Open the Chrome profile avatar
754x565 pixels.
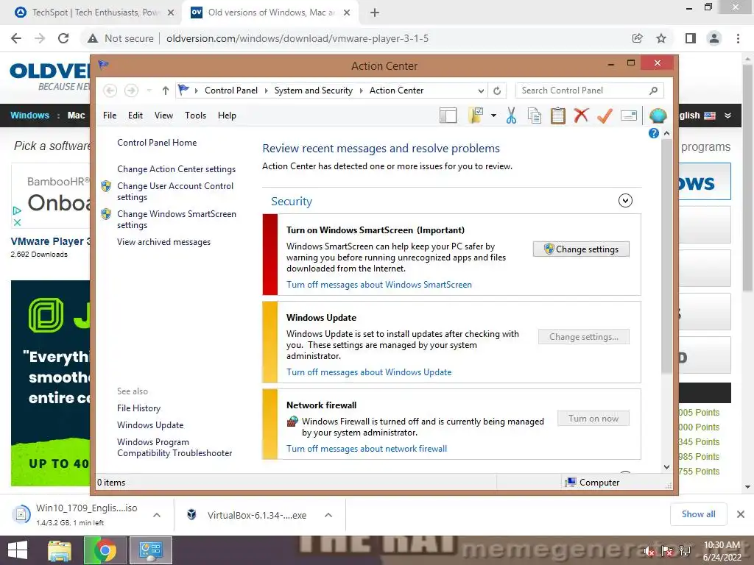(714, 38)
